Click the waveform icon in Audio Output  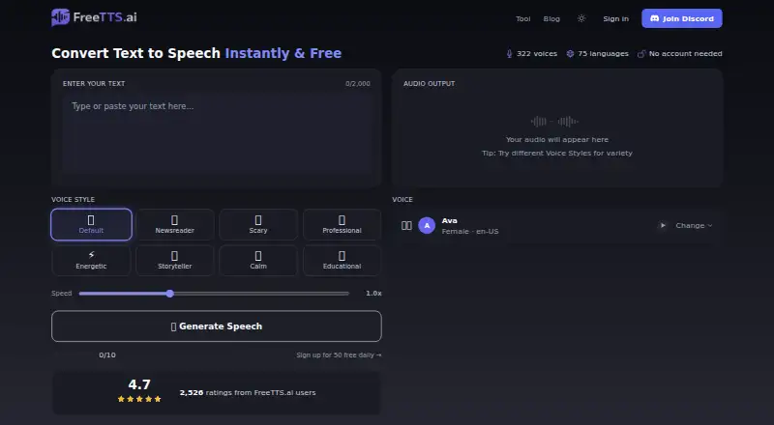[554, 122]
